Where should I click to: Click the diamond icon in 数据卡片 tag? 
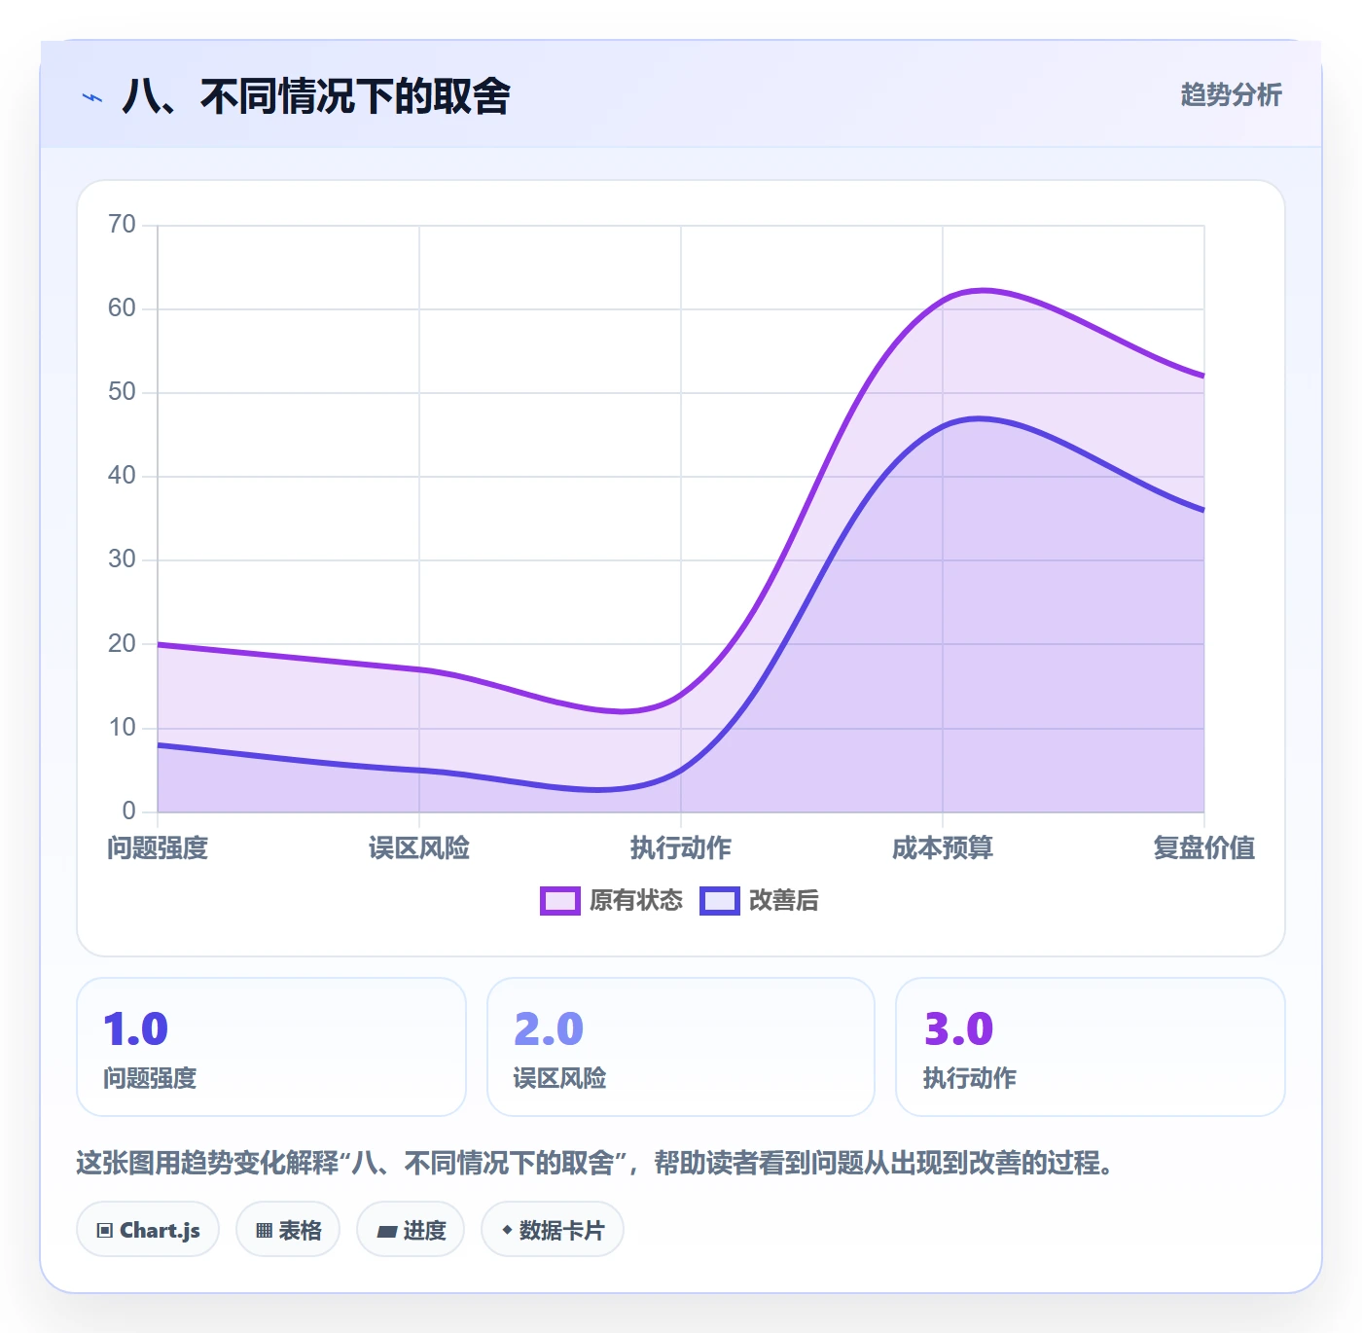coord(507,1230)
